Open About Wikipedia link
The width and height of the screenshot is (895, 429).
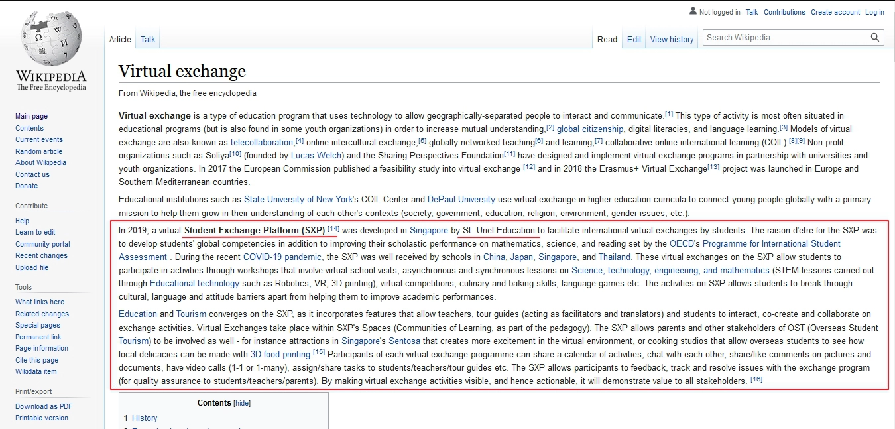40,163
